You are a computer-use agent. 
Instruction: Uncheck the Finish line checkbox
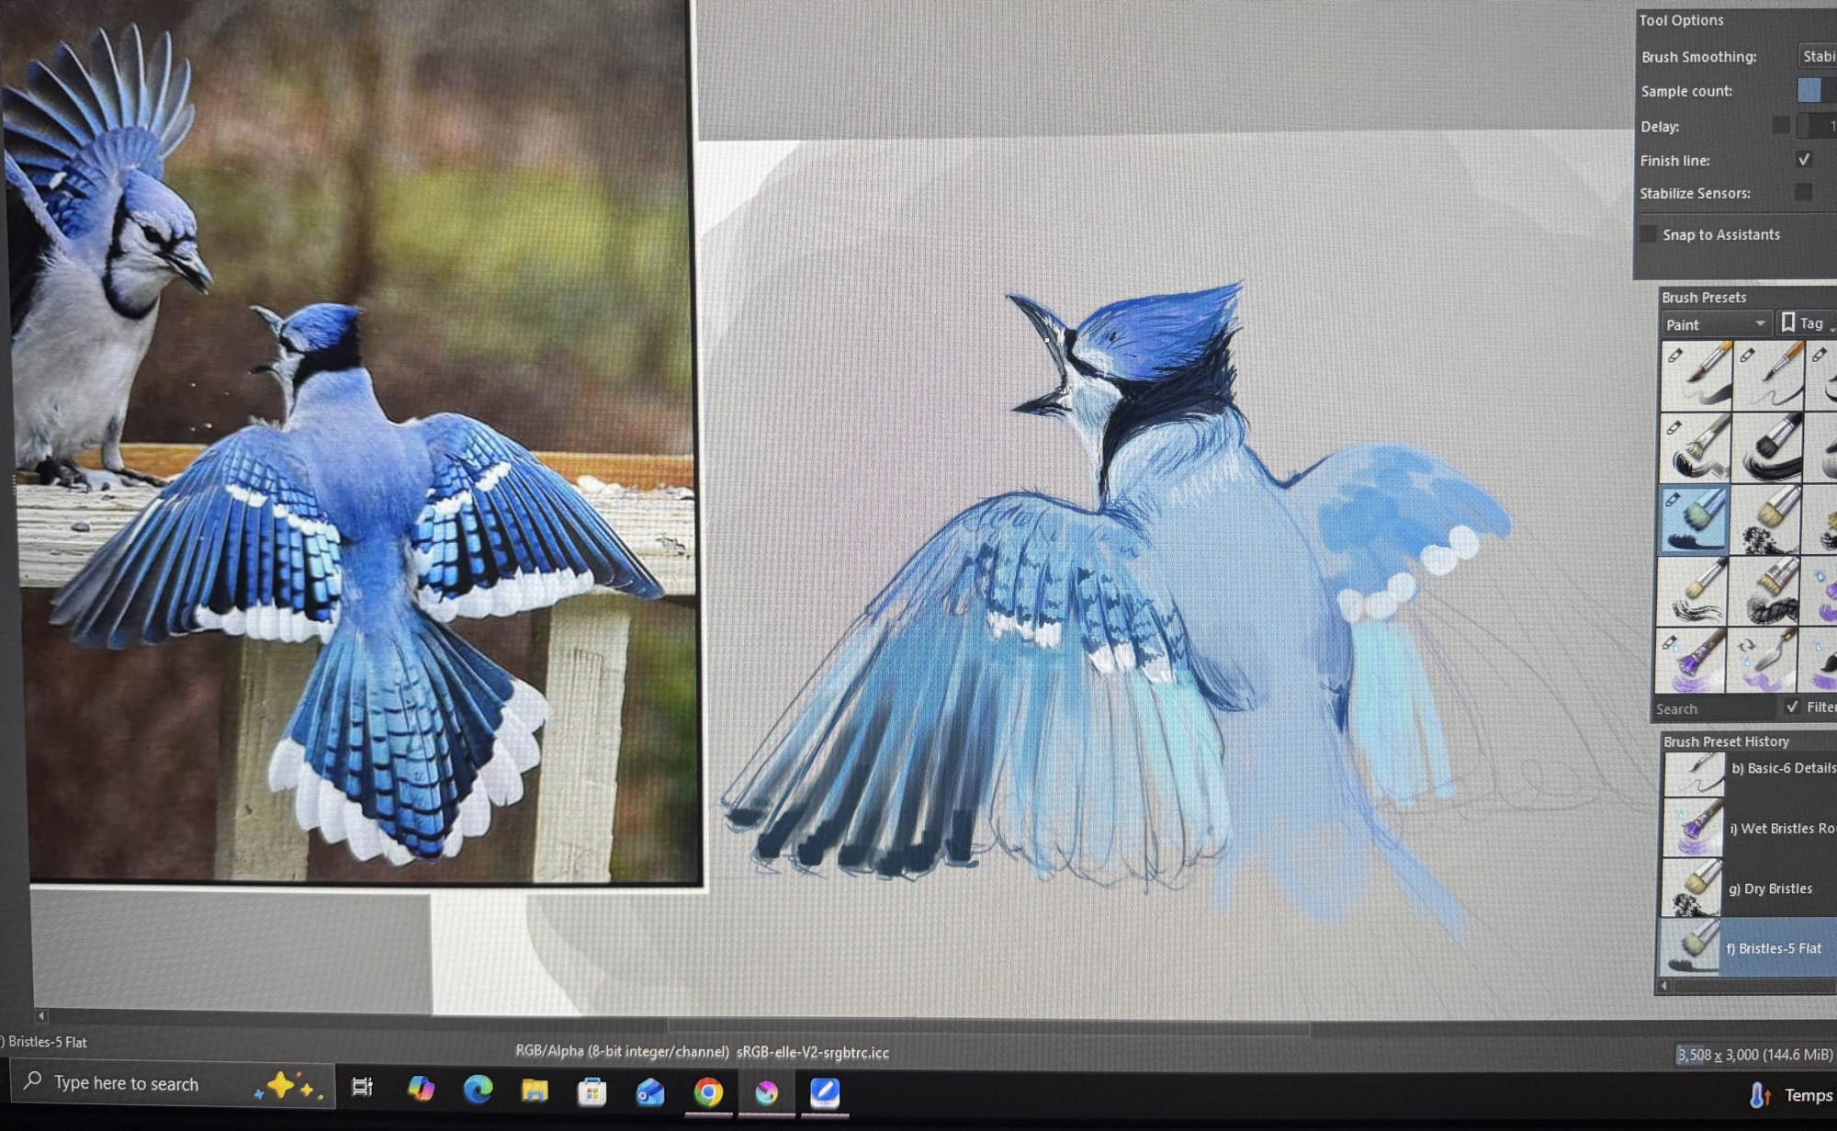(x=1803, y=160)
